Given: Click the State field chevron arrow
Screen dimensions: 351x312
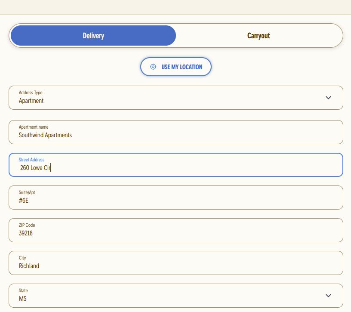Looking at the screenshot, I should coord(328,296).
